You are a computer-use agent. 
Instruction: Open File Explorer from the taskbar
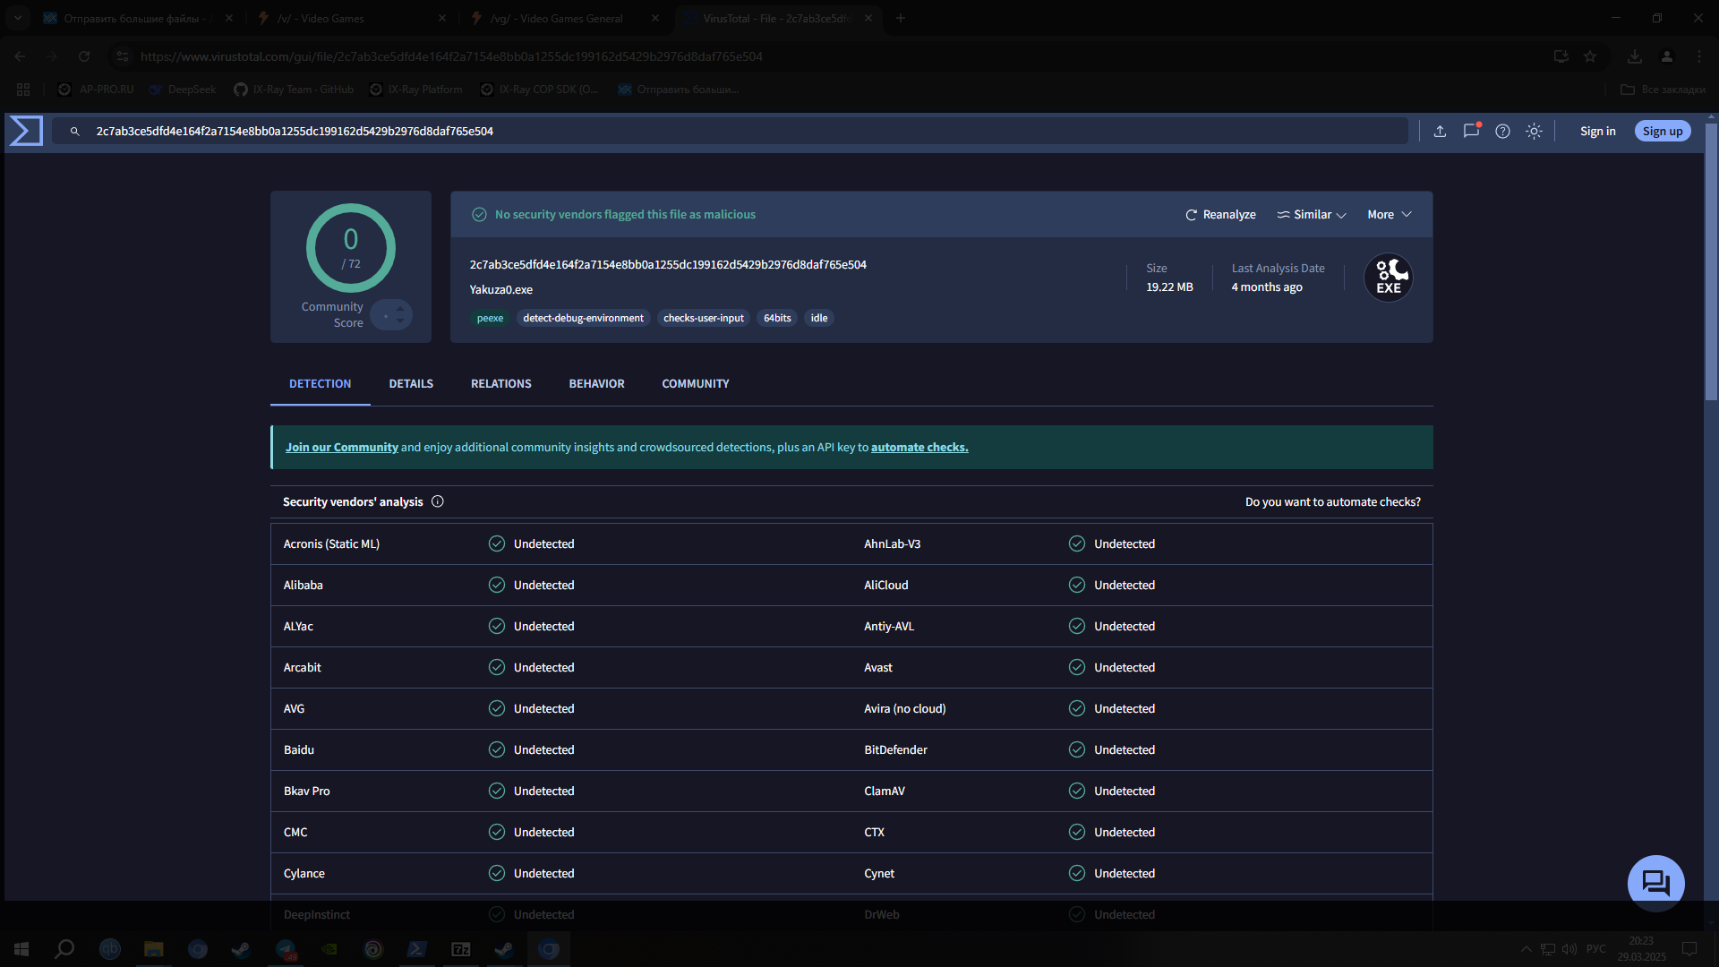click(154, 949)
